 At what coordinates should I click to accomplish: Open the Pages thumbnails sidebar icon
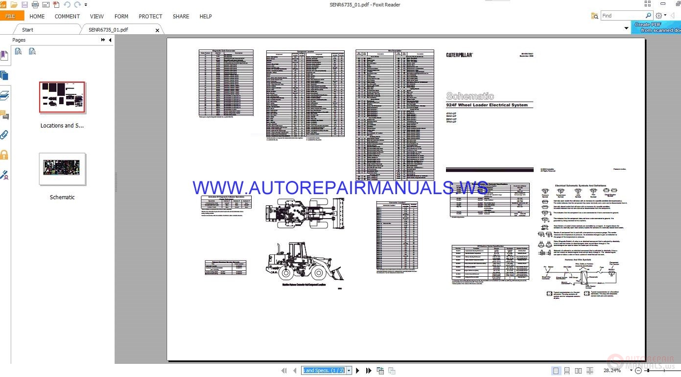point(4,75)
